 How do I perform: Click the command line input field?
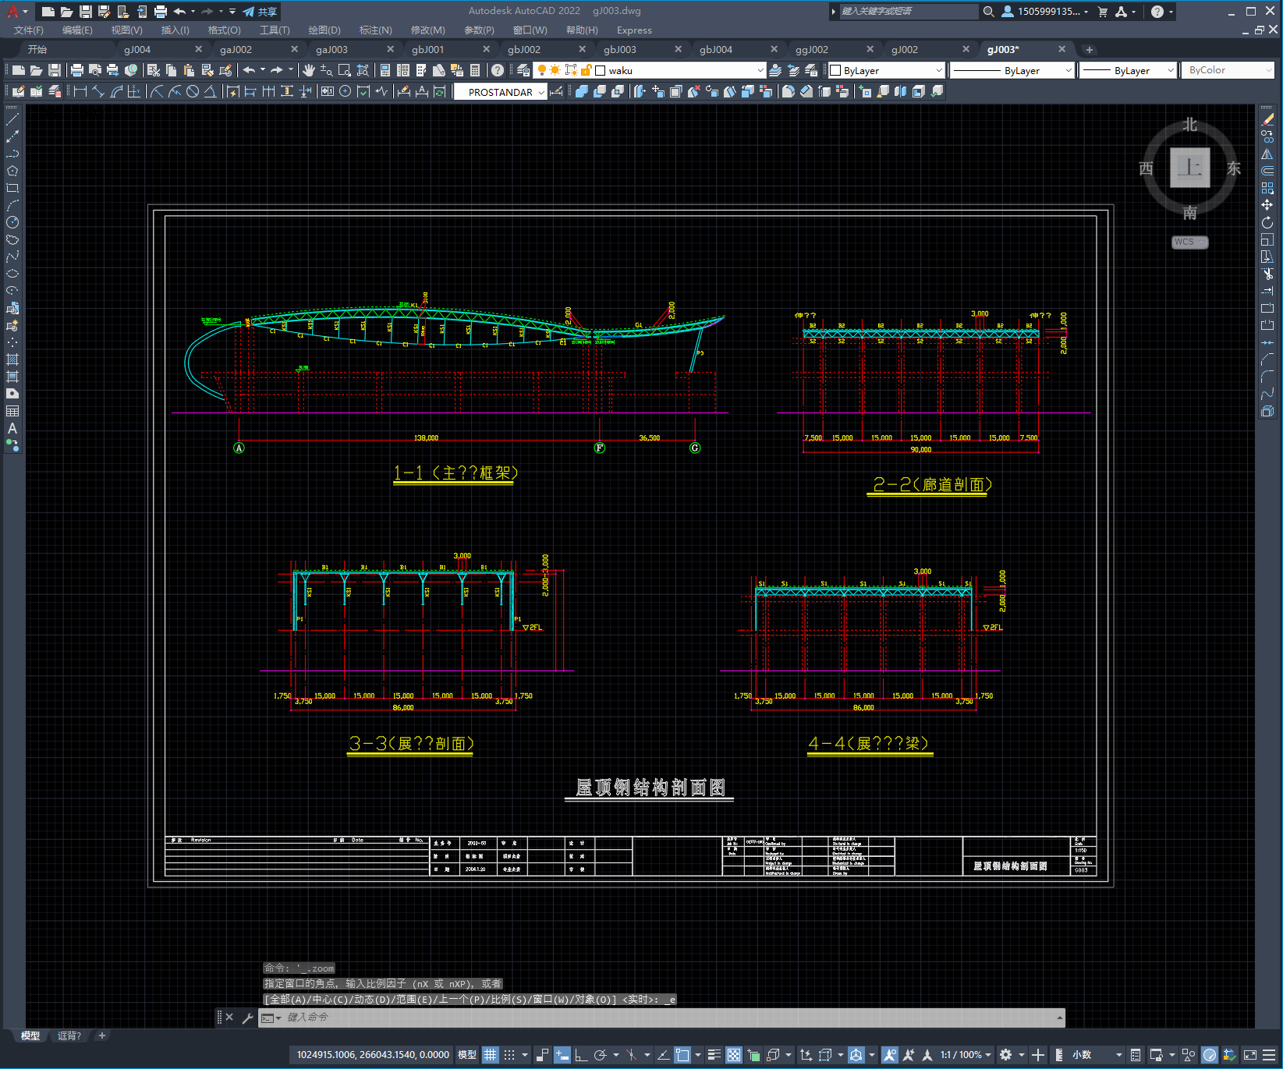(x=671, y=1018)
